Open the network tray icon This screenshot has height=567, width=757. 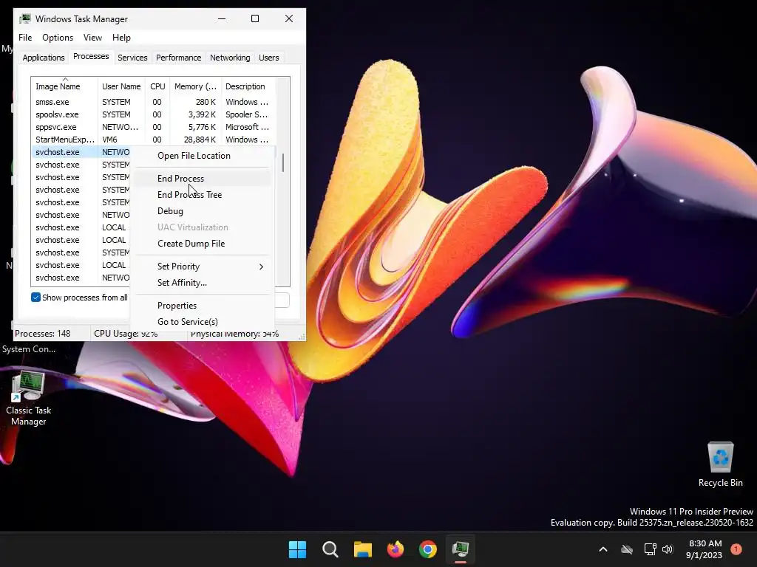click(x=650, y=549)
